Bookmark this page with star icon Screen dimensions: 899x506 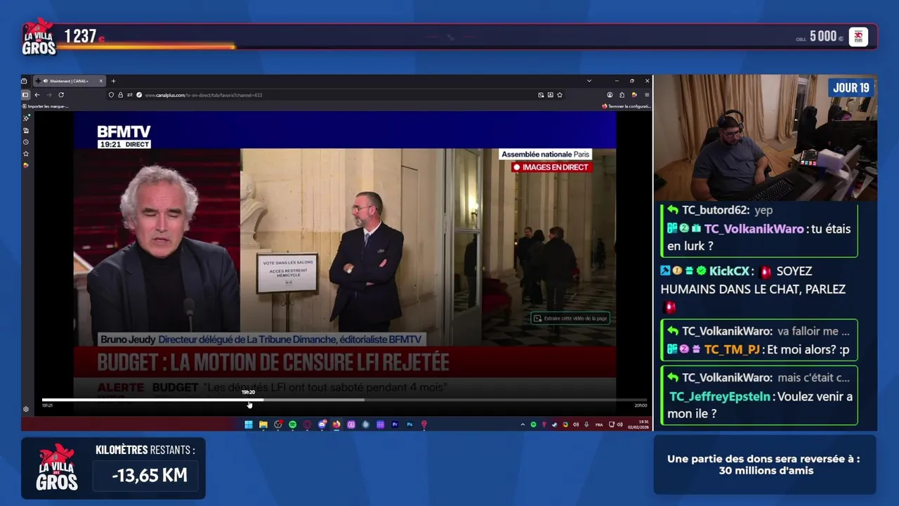[560, 95]
